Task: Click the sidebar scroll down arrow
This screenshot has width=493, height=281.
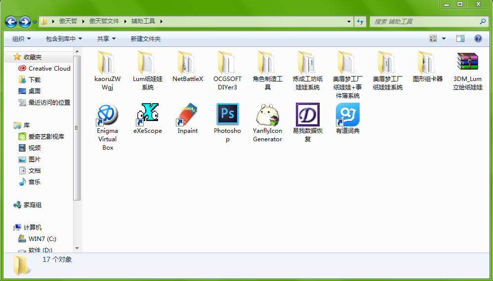Action: pos(77,248)
